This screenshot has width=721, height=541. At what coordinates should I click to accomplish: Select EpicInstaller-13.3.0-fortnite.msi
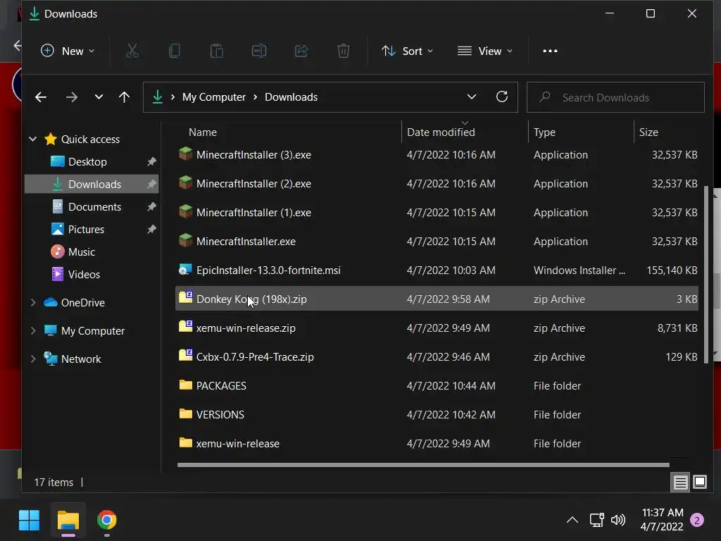[437, 270]
